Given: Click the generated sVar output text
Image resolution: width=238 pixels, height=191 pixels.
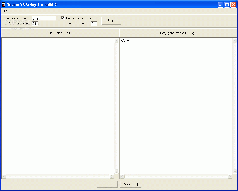Looking at the screenshot, I should point(126,41).
